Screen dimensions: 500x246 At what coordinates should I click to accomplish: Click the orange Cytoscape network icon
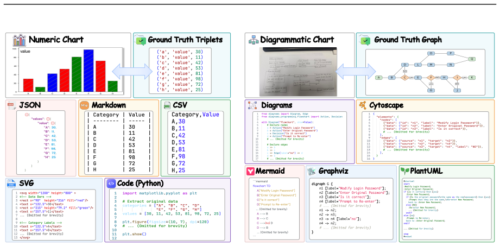[363, 105]
